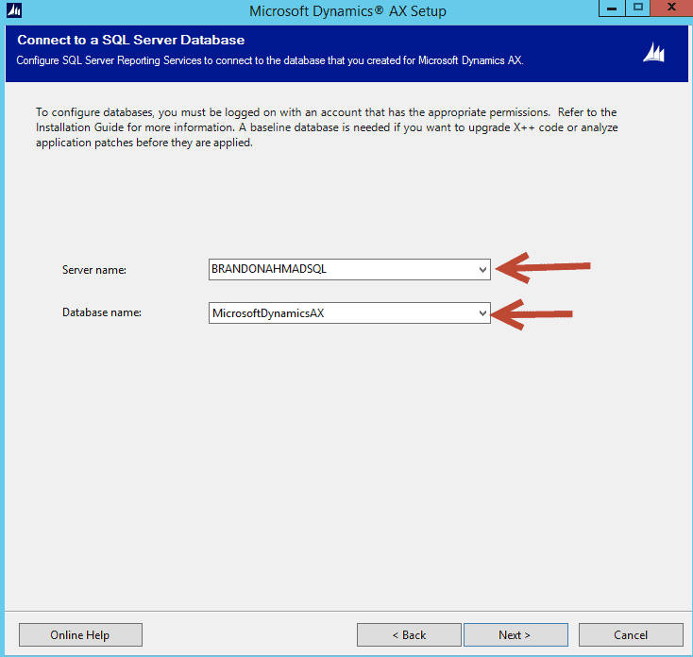Image resolution: width=693 pixels, height=657 pixels.
Task: Proceed with the Next > button
Action: click(516, 635)
